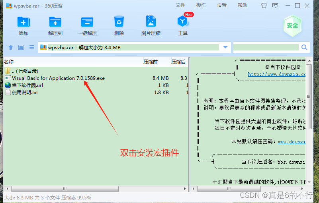Open the 文件 menu
Image resolution: width=319 pixels, height=203 pixels.
pyautogui.click(x=180, y=5)
